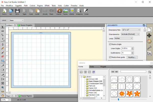This screenshot has height=102, width=153.
Task: Click the library search input field
Action: point(133,72)
